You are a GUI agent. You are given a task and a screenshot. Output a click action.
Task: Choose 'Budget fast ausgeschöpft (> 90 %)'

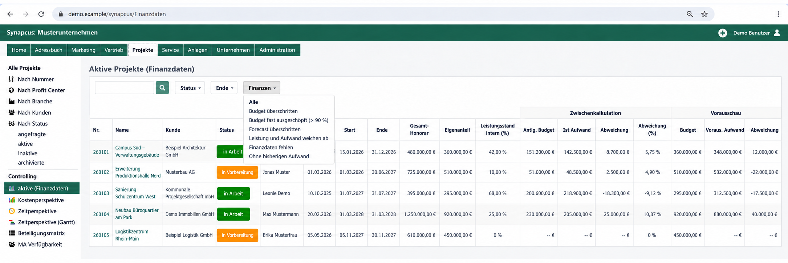[288, 120]
